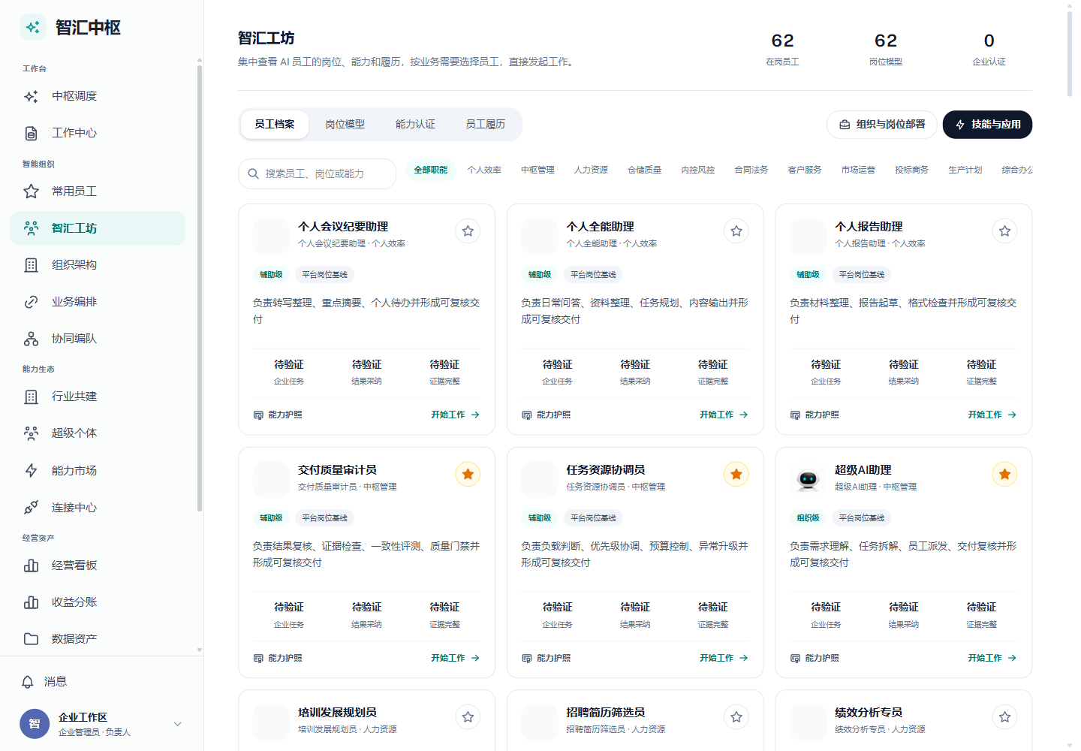The image size is (1081, 751).
Task: Click 开始工作 on 个人全能助理 card
Action: (724, 415)
